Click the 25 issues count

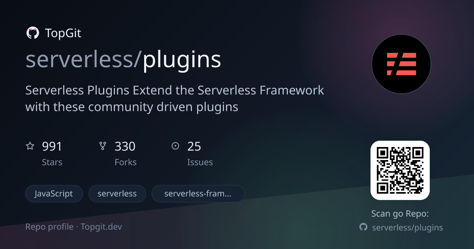click(194, 147)
